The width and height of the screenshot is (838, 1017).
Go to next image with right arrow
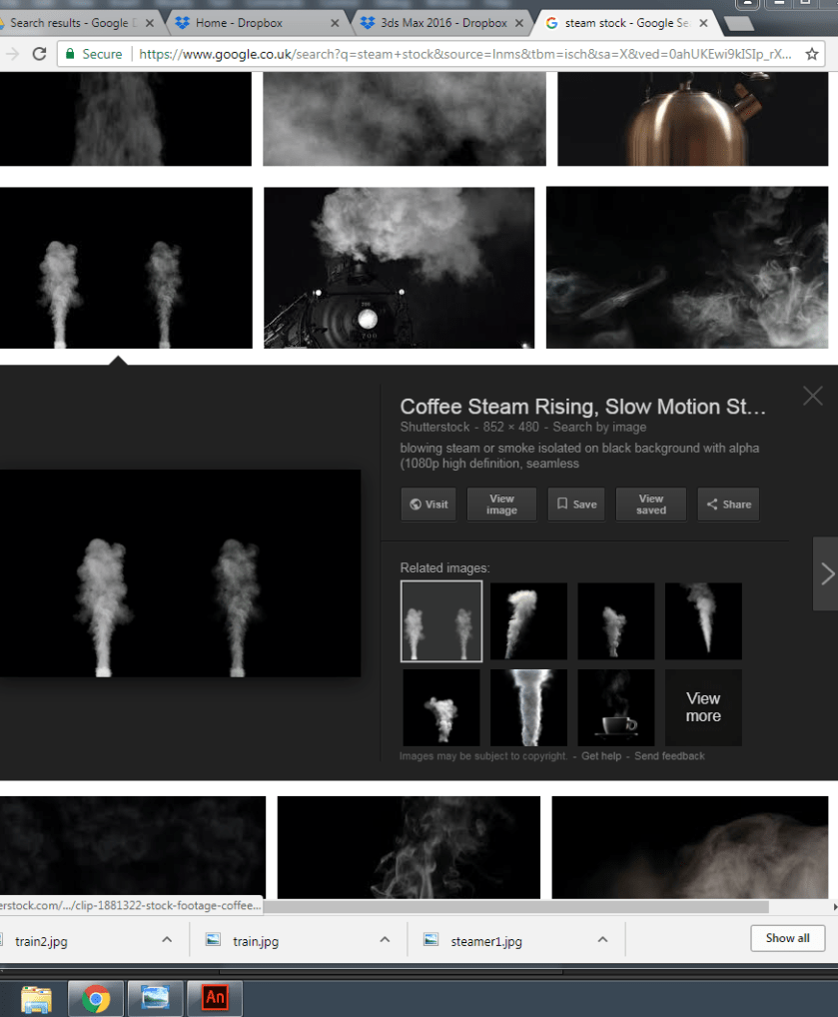(826, 573)
